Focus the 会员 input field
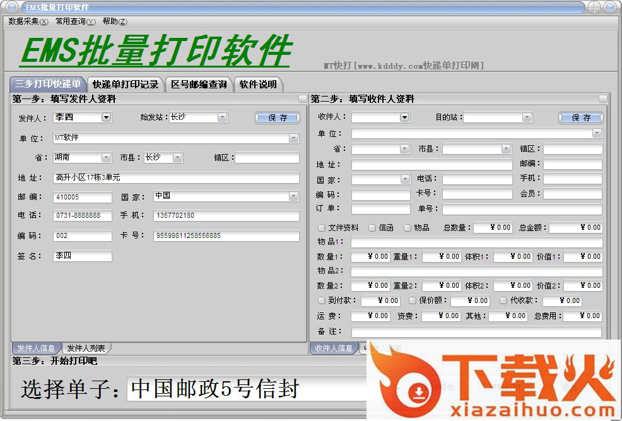 pos(573,194)
